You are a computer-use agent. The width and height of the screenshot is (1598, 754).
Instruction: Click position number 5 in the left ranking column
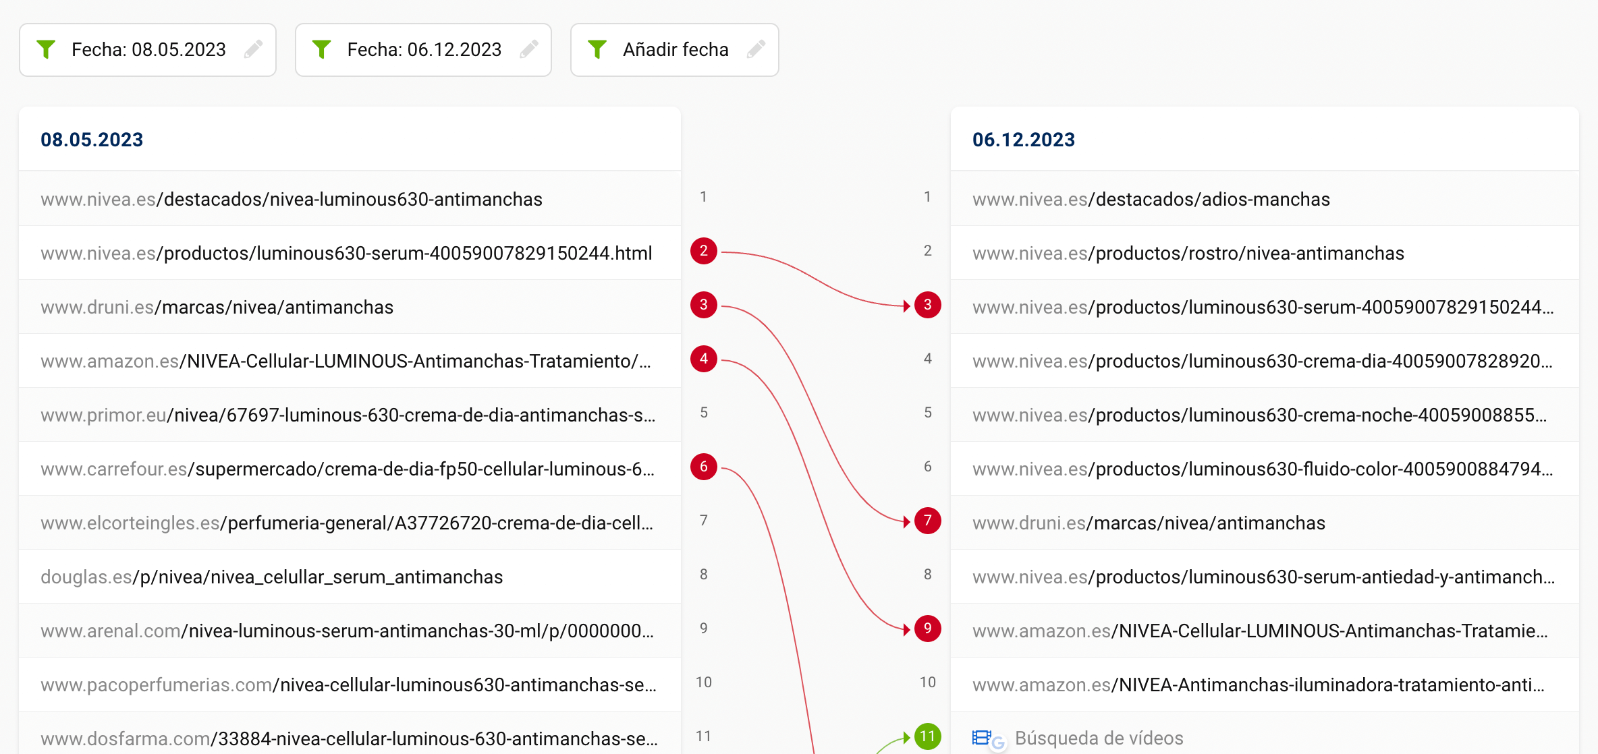(x=704, y=413)
